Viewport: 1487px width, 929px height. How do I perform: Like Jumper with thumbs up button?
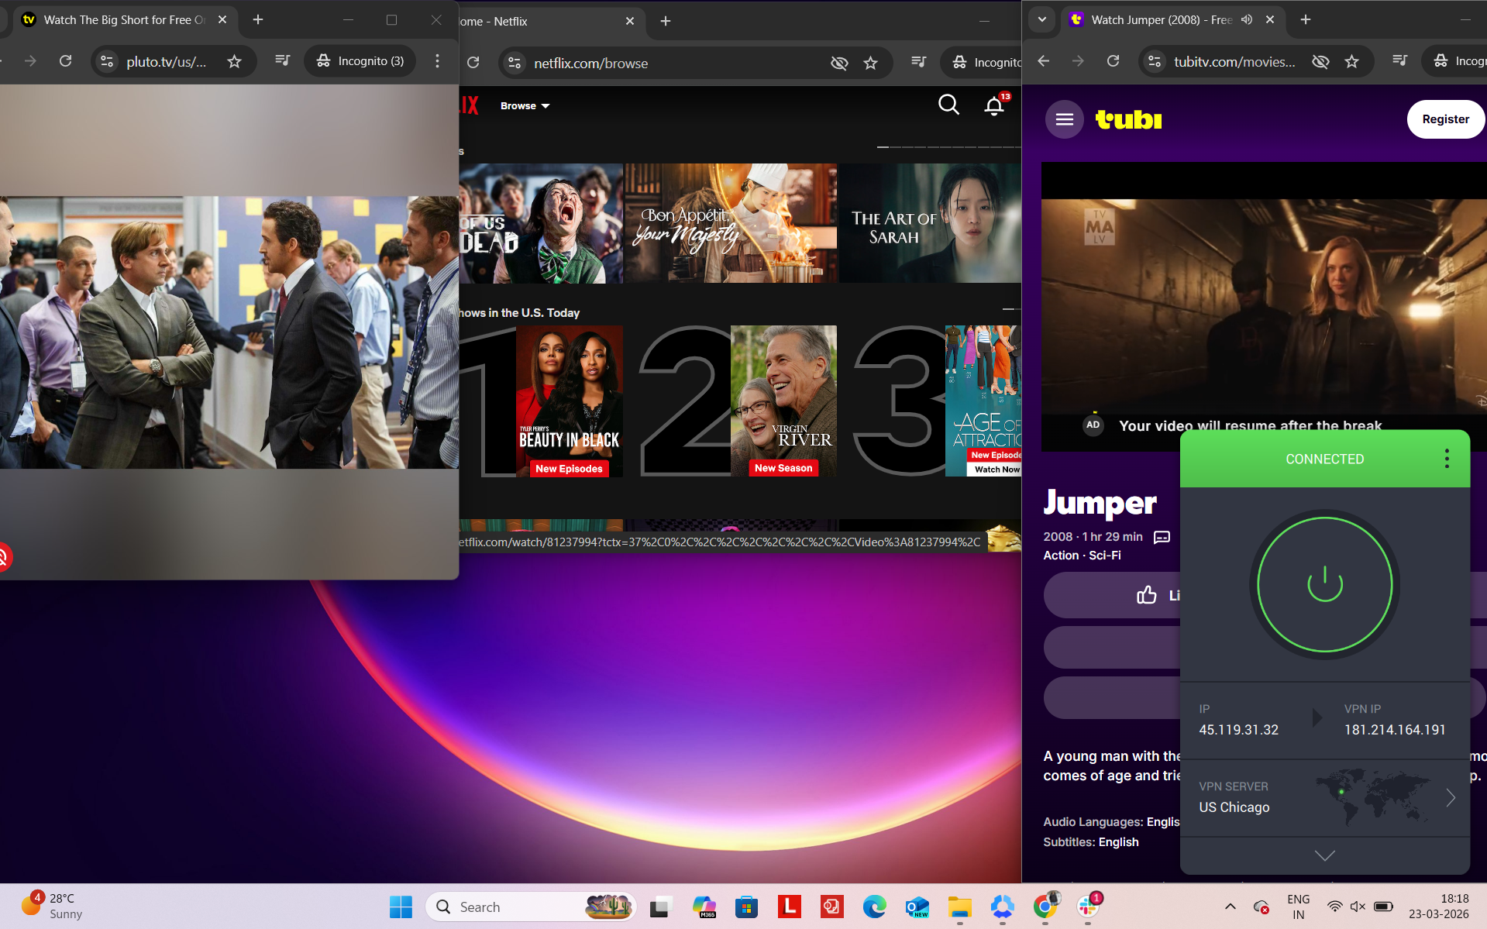pyautogui.click(x=1146, y=595)
